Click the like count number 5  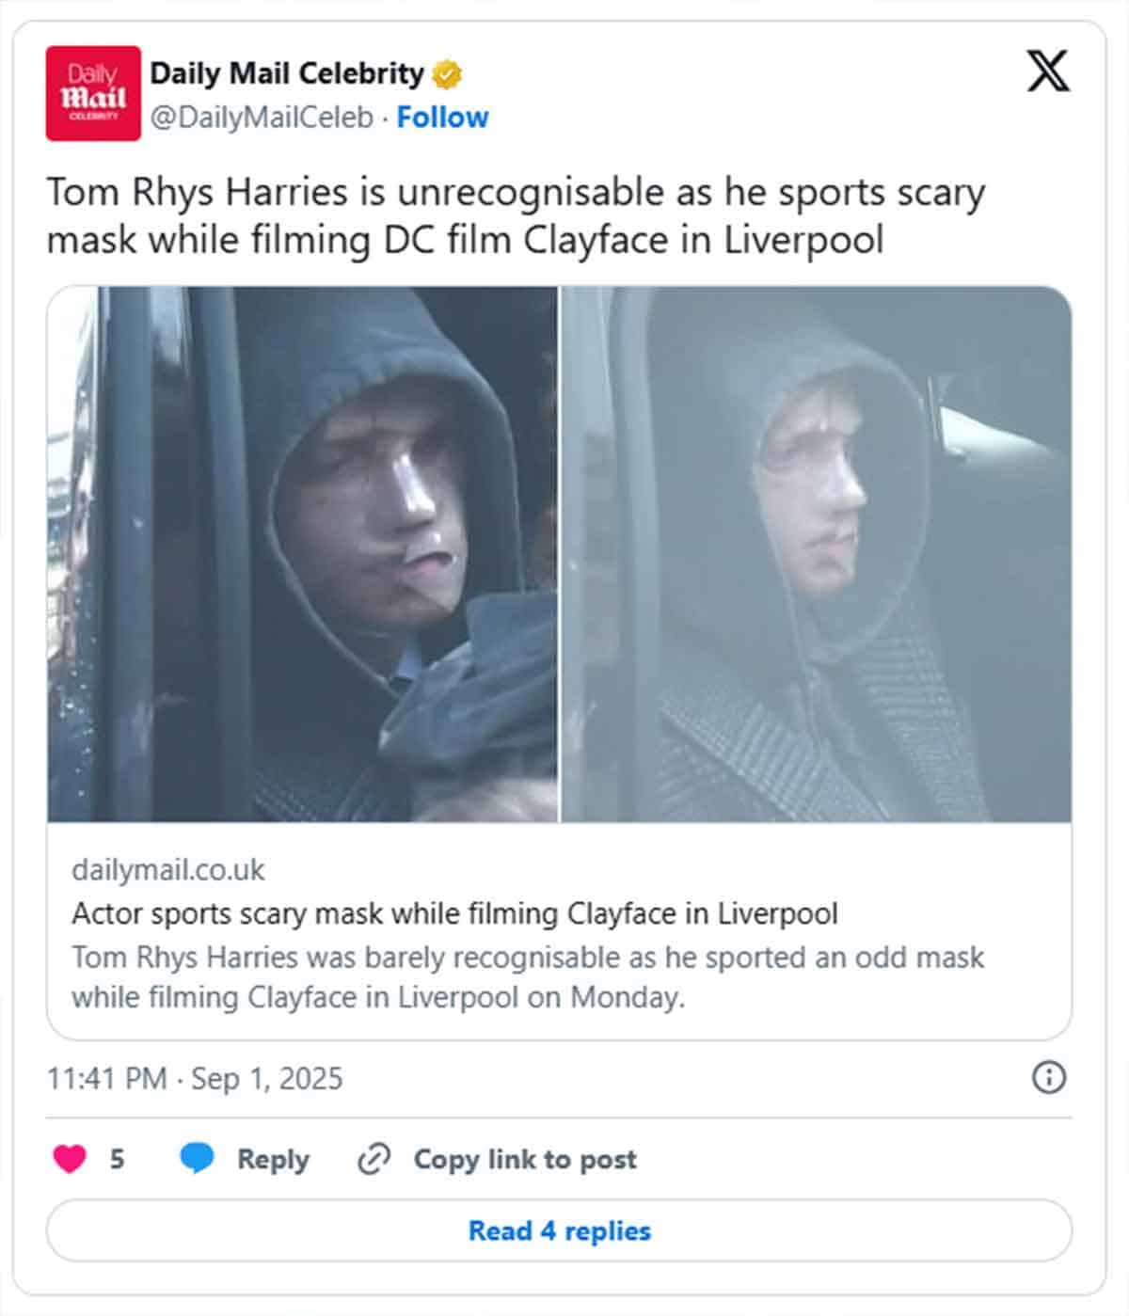[117, 1159]
